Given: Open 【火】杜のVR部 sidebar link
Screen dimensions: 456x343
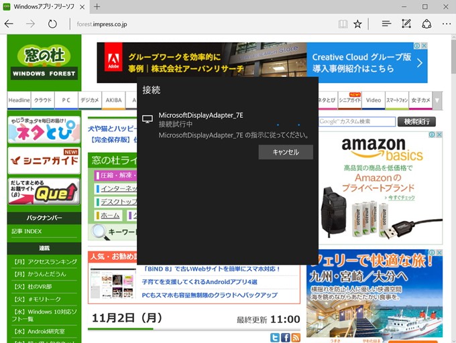Looking at the screenshot, I should (32, 287).
